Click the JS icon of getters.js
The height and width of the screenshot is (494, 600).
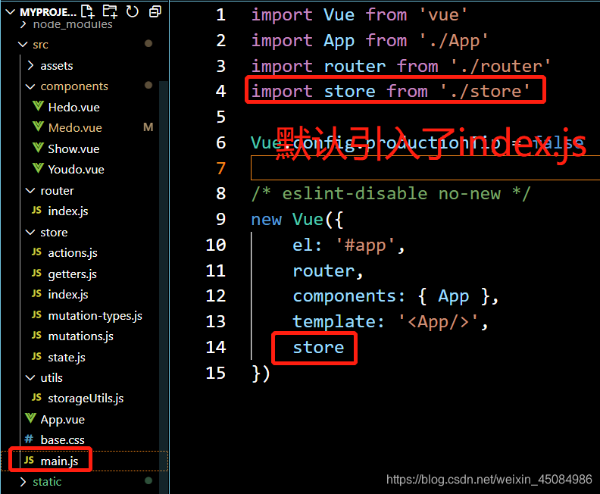(x=36, y=273)
